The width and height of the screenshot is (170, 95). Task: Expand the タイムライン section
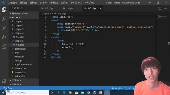point(24,84)
